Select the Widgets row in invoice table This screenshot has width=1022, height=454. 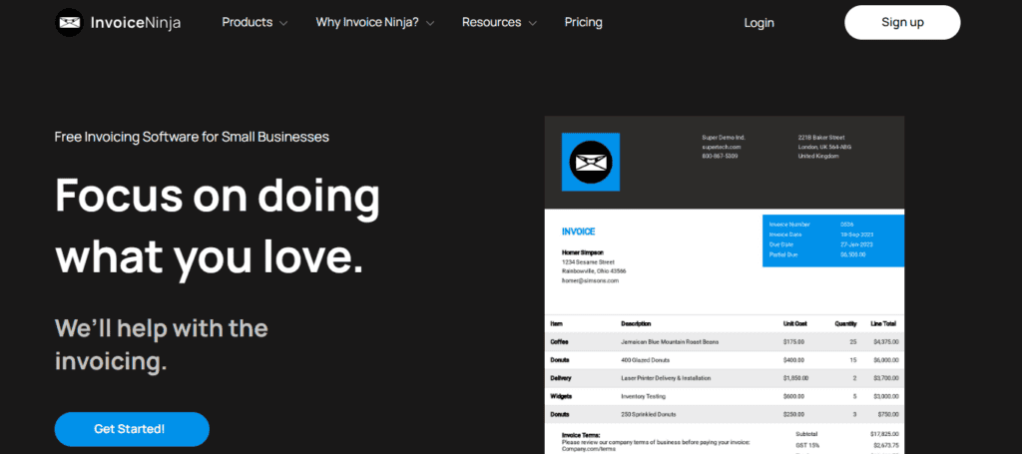click(725, 396)
